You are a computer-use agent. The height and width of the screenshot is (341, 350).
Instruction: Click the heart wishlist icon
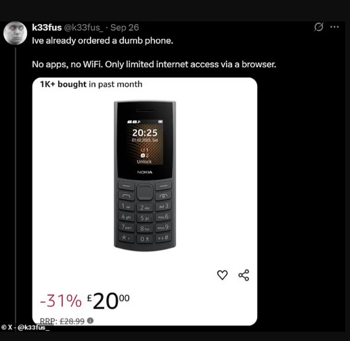coord(222,275)
